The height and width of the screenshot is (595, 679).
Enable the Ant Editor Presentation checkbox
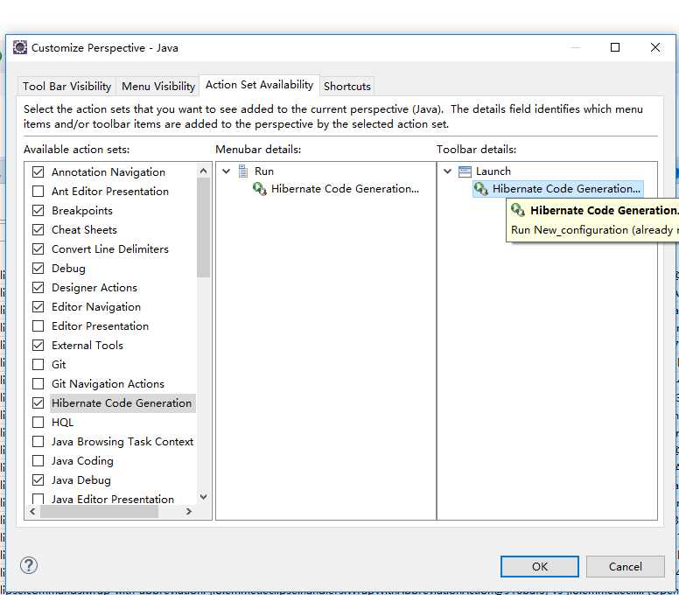pyautogui.click(x=38, y=191)
